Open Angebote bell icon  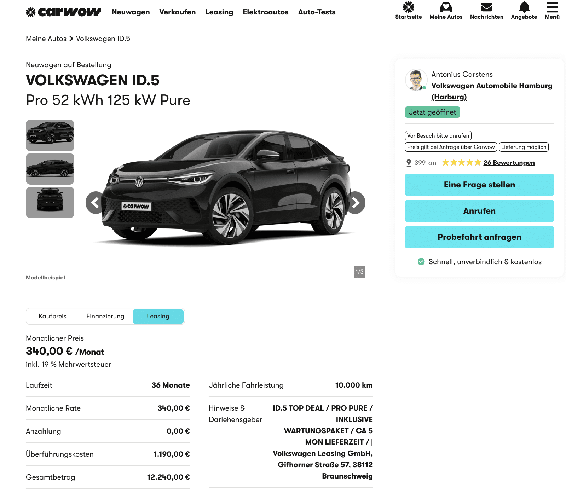[x=524, y=7]
